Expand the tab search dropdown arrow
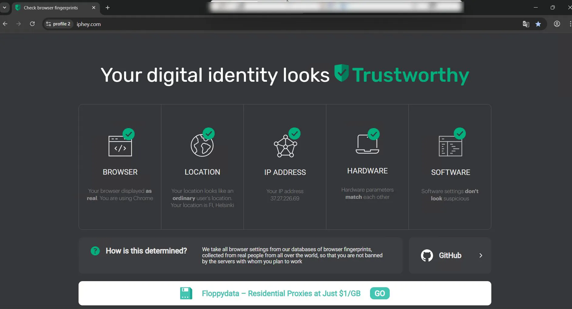 pos(5,8)
